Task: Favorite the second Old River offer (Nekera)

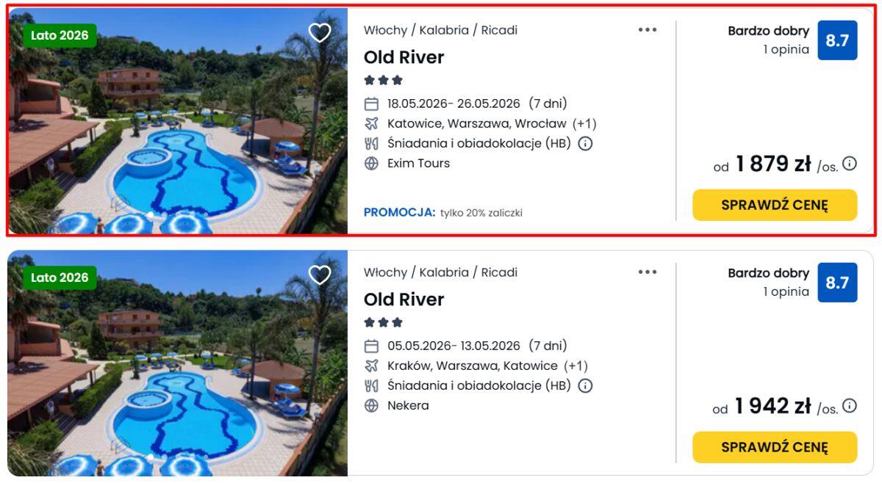Action: [x=320, y=275]
